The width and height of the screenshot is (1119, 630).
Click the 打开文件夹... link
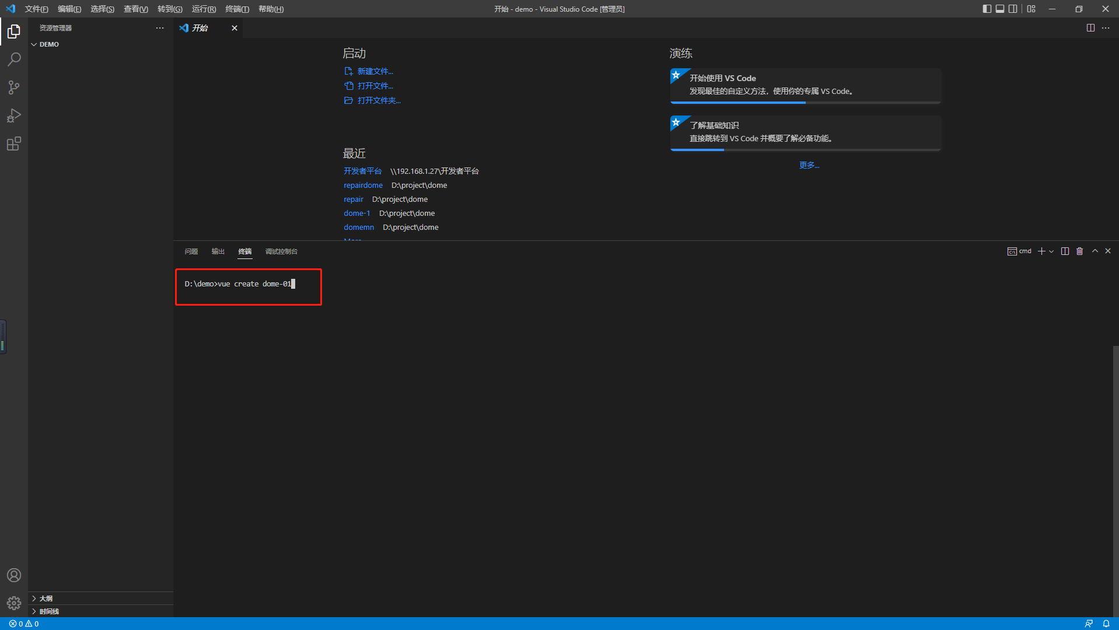tap(379, 100)
